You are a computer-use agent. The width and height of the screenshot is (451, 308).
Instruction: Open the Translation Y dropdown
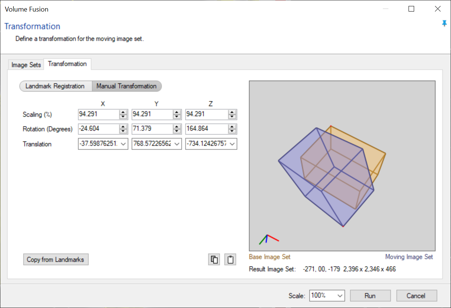coord(177,144)
